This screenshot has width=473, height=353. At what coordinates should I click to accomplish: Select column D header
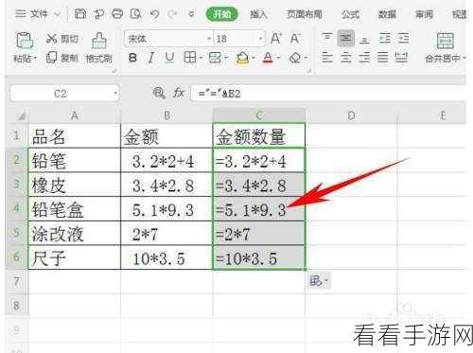pos(351,115)
